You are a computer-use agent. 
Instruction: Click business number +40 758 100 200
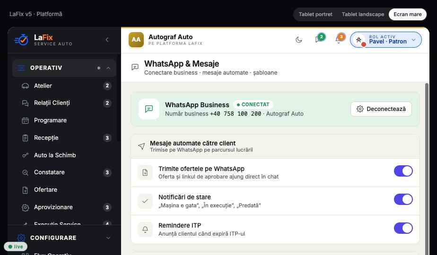pos(236,114)
